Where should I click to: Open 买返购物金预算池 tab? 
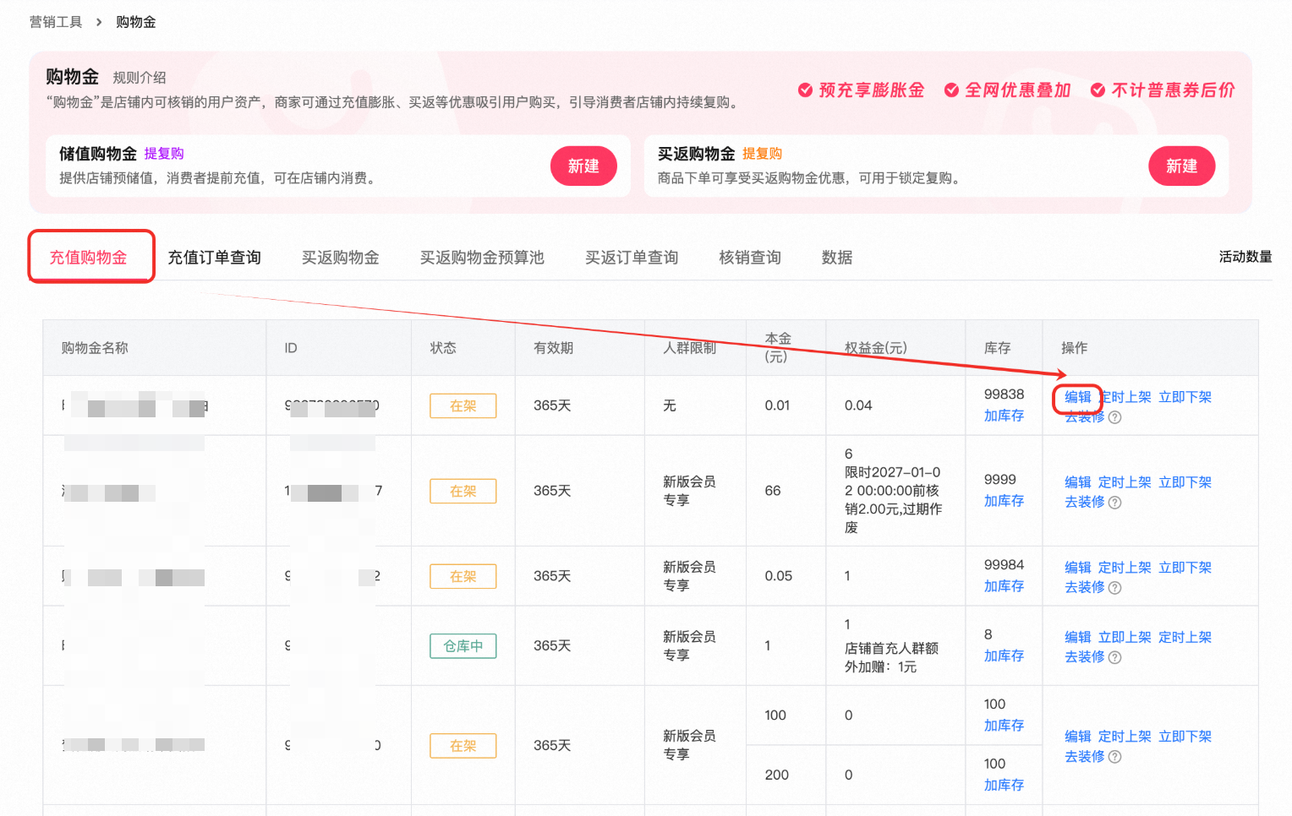(x=482, y=258)
